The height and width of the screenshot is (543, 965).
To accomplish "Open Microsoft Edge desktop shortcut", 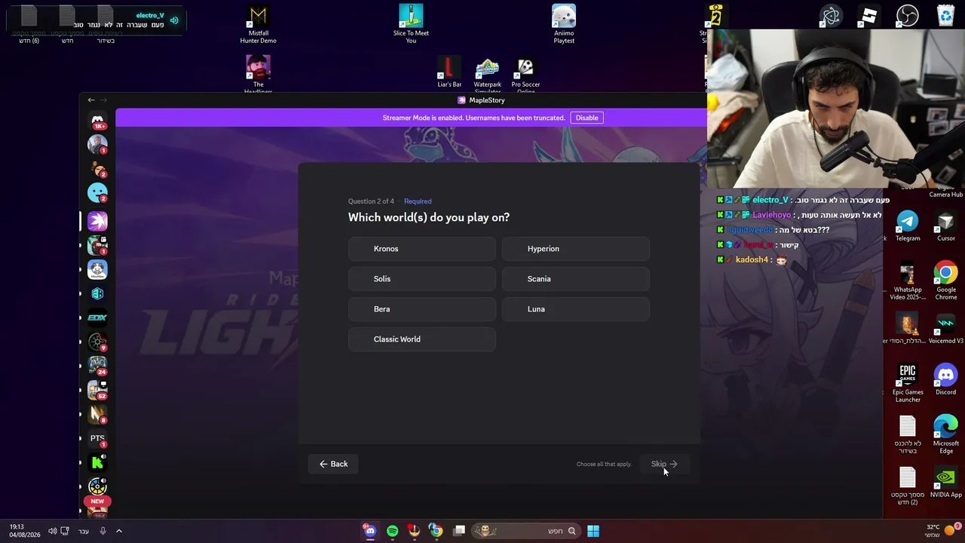I will [x=946, y=435].
